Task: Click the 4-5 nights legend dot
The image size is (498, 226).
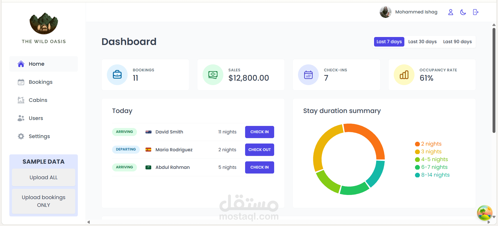Action: pyautogui.click(x=417, y=160)
